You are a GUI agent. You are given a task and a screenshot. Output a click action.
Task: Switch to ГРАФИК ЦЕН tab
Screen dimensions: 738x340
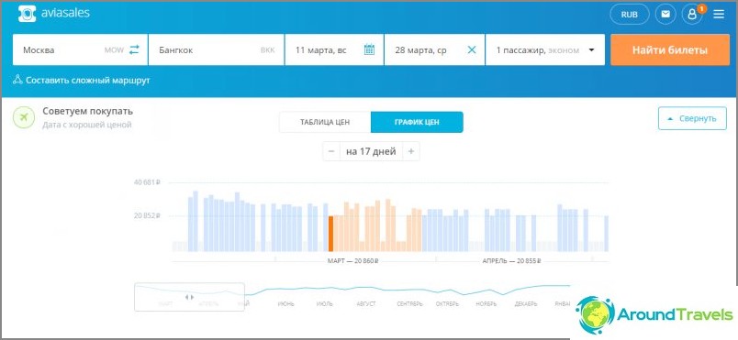pyautogui.click(x=417, y=122)
